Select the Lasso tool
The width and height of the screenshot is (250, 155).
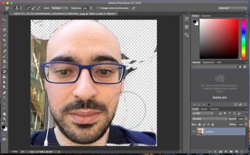5,30
